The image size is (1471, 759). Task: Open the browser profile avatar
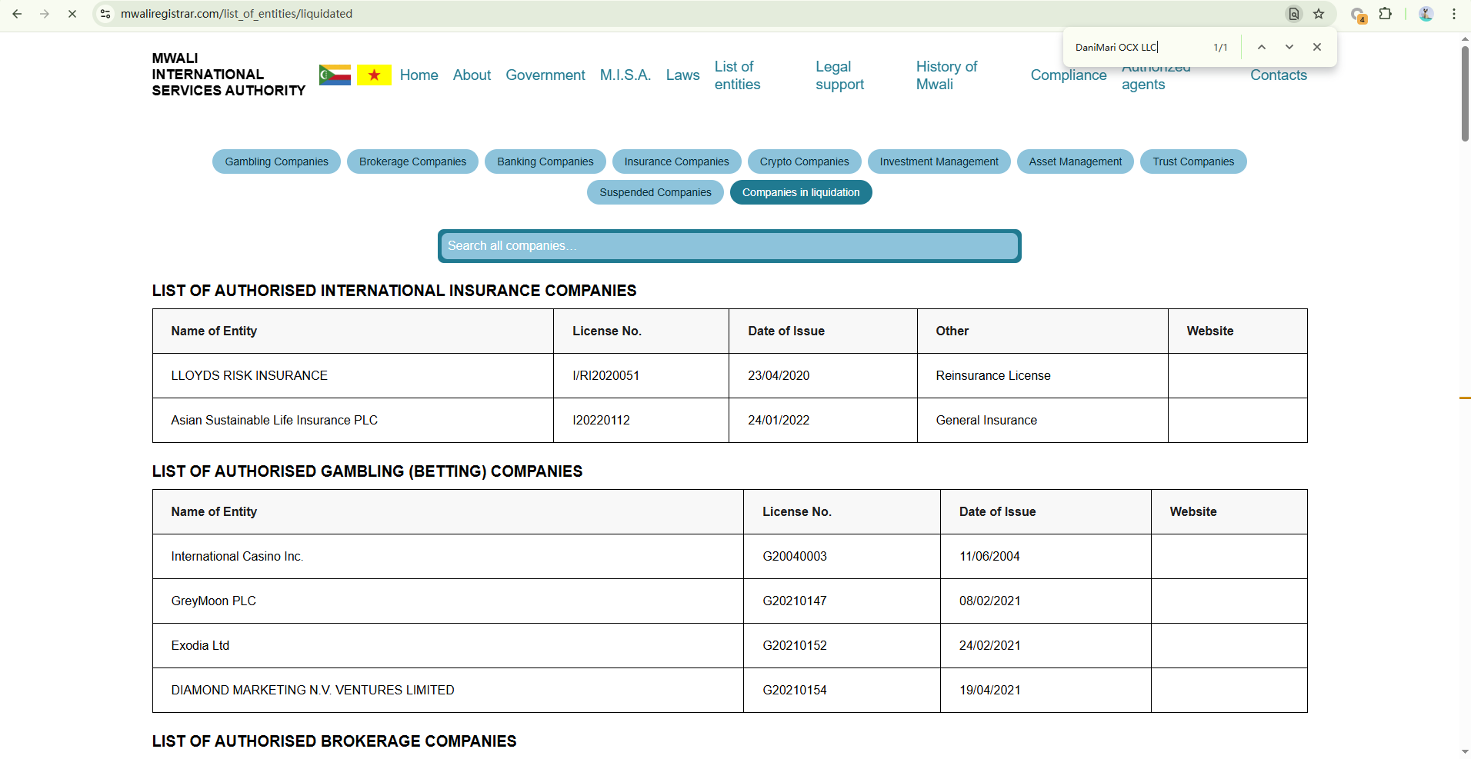coord(1426,14)
